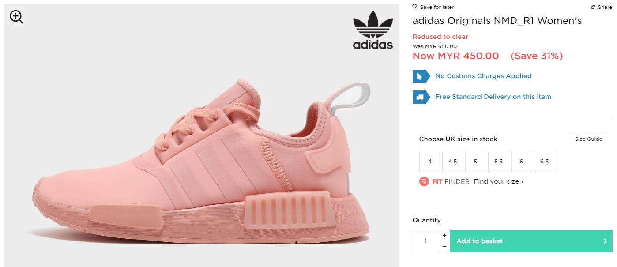Click the Share arrow icon
Image resolution: width=617 pixels, height=267 pixels.
tap(593, 7)
